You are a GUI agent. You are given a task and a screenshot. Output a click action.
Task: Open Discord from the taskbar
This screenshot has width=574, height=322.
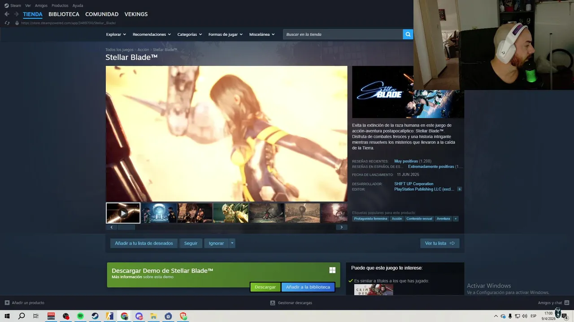pyautogui.click(x=139, y=316)
